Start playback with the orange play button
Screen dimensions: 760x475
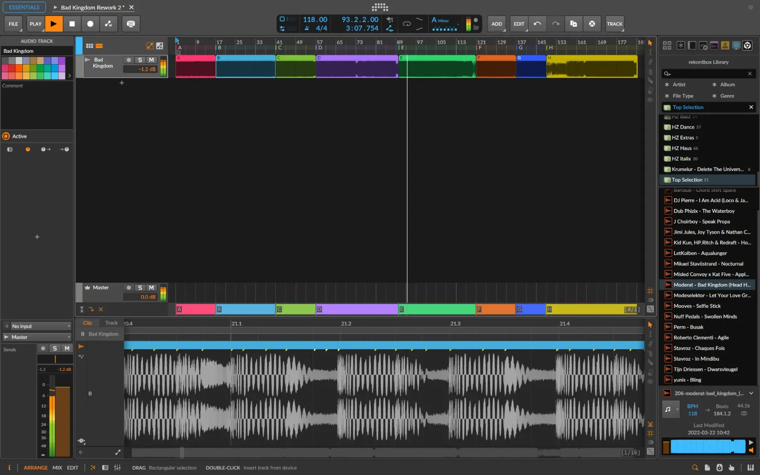pyautogui.click(x=53, y=24)
